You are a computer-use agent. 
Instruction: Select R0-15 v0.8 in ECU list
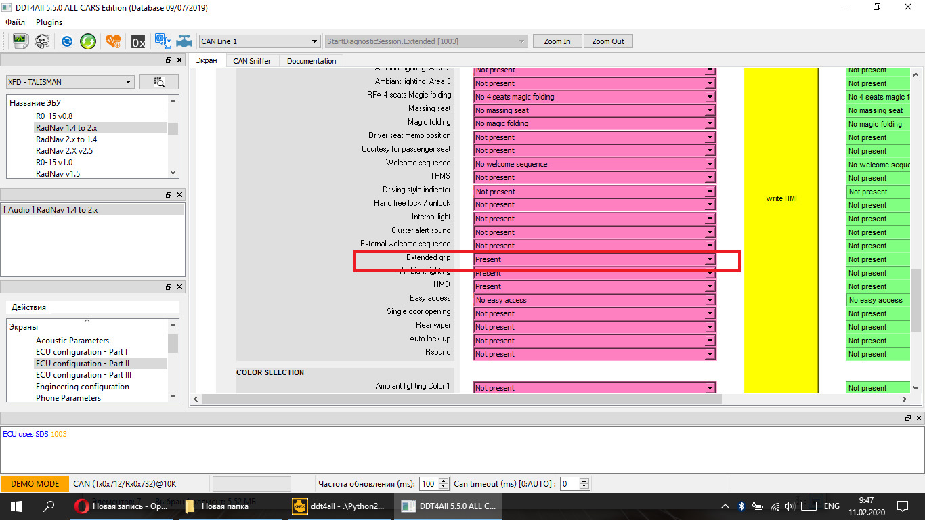pyautogui.click(x=54, y=116)
